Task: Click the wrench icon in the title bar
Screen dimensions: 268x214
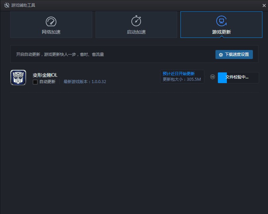Action: coord(6,5)
